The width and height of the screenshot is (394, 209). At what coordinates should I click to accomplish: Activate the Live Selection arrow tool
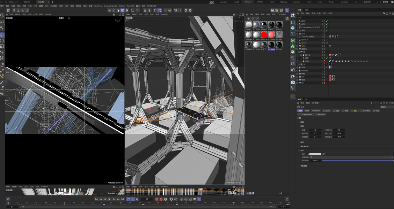[x=2, y=23]
